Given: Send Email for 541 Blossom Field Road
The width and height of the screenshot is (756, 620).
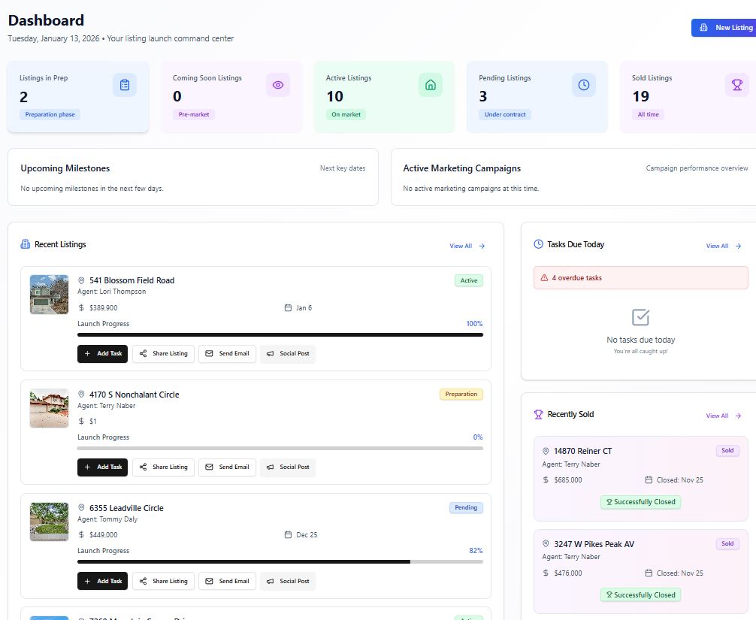Looking at the screenshot, I should (227, 353).
